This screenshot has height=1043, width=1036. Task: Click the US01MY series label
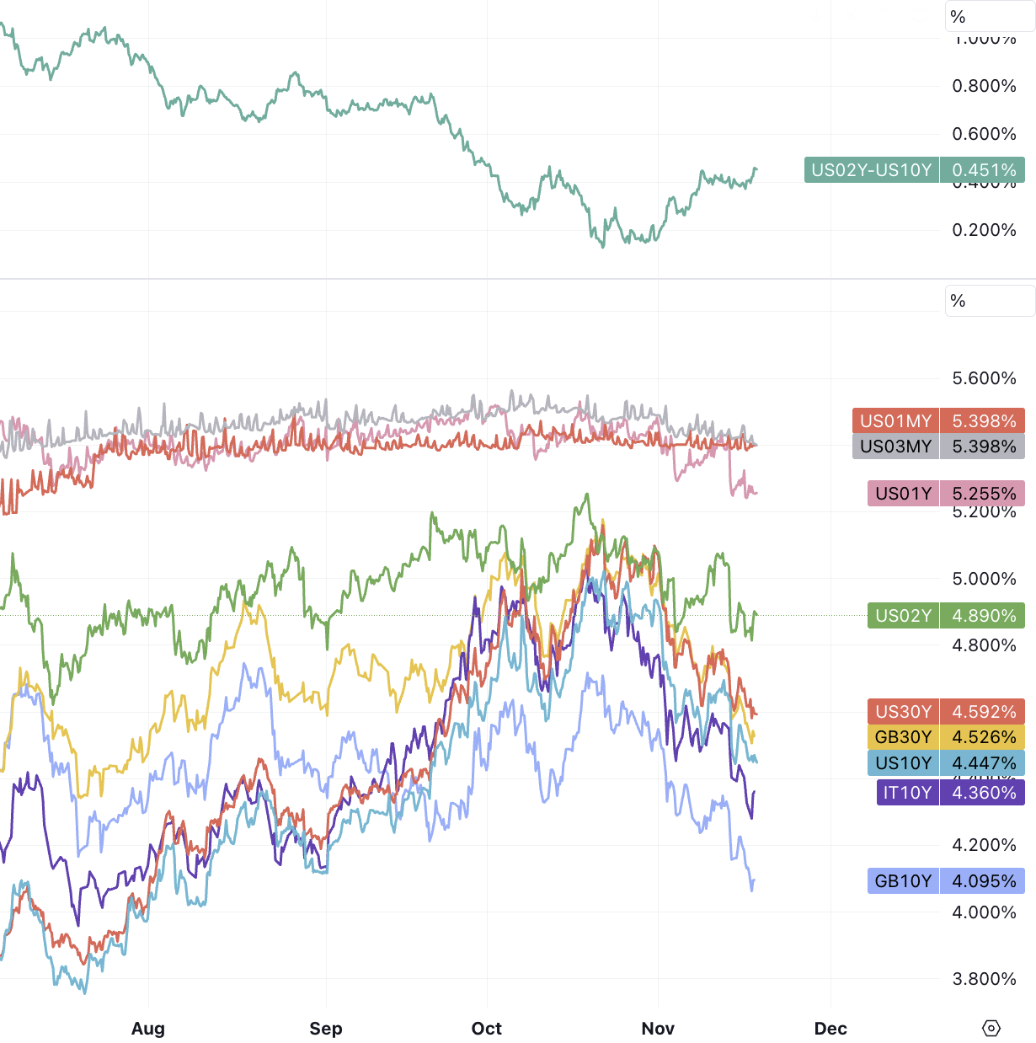pyautogui.click(x=896, y=421)
